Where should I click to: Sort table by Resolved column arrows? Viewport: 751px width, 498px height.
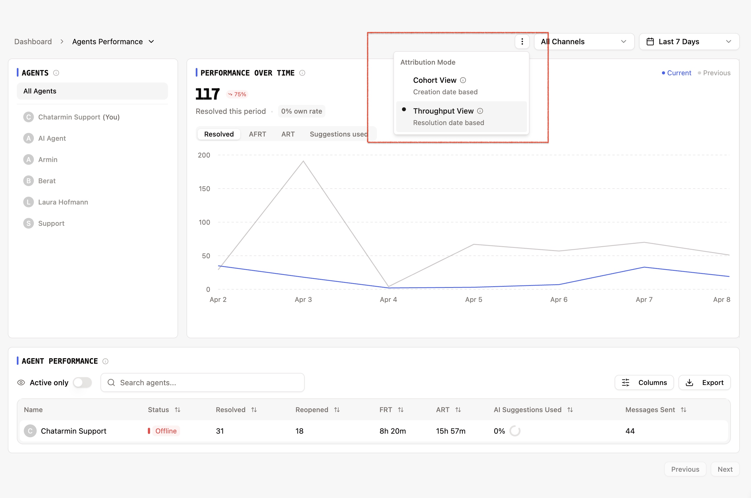click(x=254, y=410)
